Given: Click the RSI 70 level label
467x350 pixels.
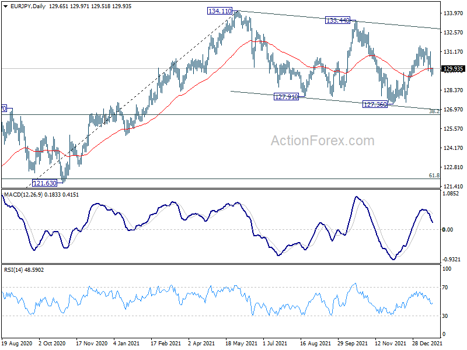Looking at the screenshot, I should pos(445,288).
